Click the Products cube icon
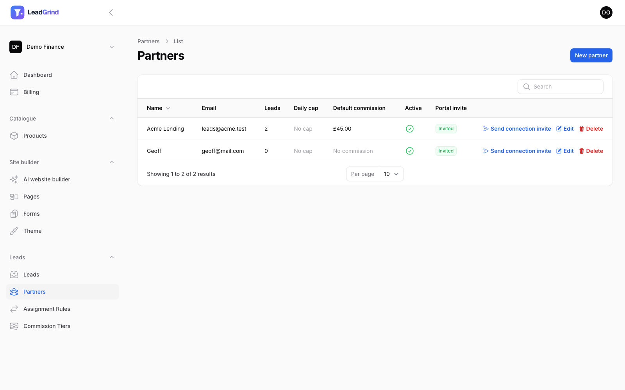The image size is (625, 390). coord(14,136)
